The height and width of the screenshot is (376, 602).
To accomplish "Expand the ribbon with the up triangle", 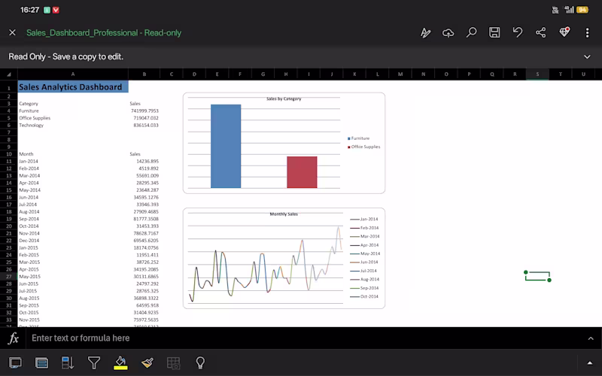I will click(590, 363).
